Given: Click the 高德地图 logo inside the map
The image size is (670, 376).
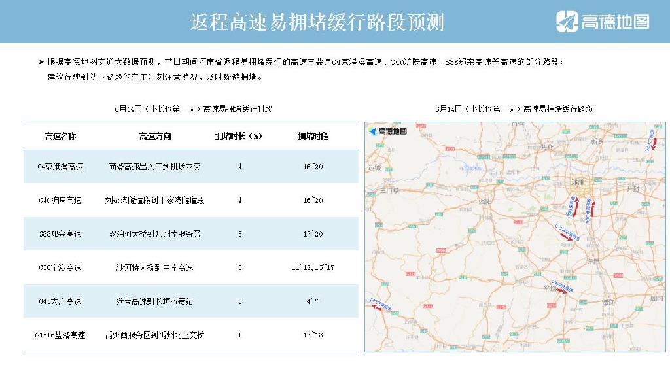Looking at the screenshot, I should (x=388, y=131).
